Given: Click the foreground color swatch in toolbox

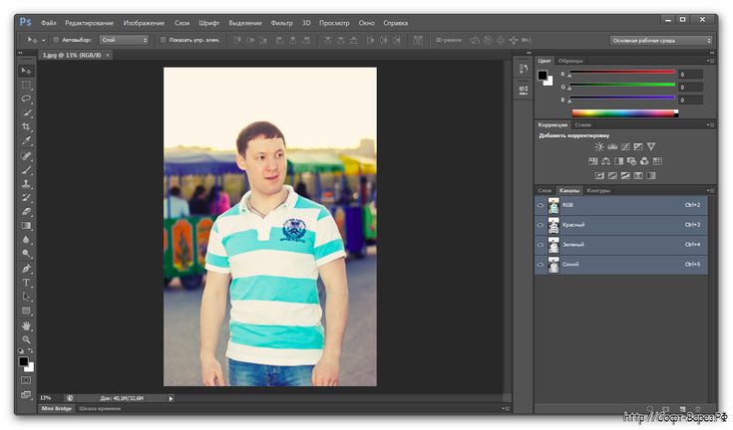Looking at the screenshot, I should pyautogui.click(x=24, y=361).
